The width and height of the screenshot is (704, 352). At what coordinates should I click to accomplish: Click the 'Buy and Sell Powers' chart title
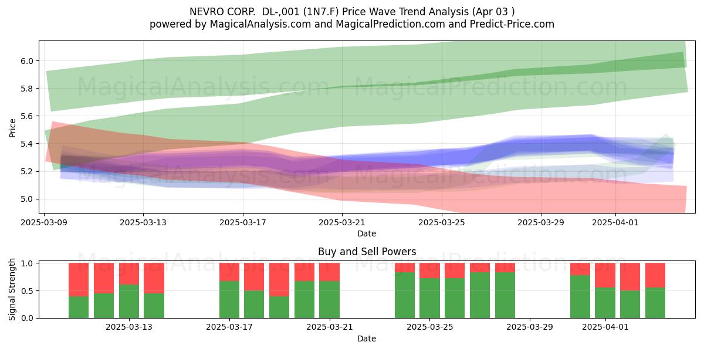coord(367,252)
